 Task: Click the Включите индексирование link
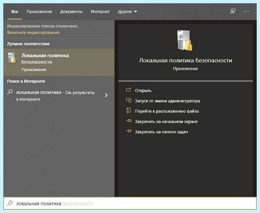[x=34, y=32]
